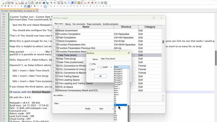This screenshot has height=122, width=217.
Task: Click the key dropdown list scrollbar thumb
Action: pyautogui.click(x=129, y=114)
